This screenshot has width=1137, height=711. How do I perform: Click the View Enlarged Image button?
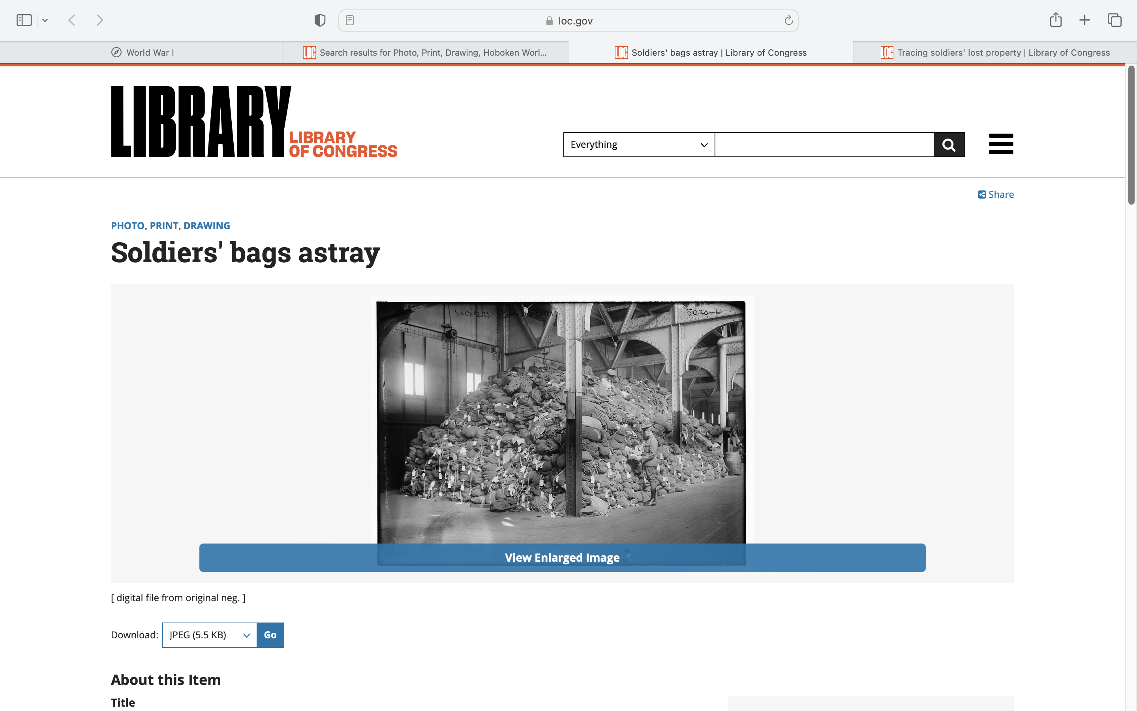coord(562,558)
